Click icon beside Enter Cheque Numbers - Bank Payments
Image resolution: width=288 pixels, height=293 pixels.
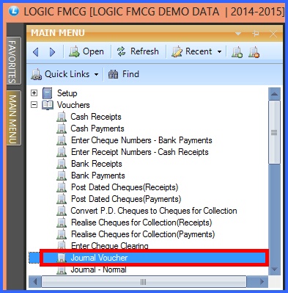(62, 140)
